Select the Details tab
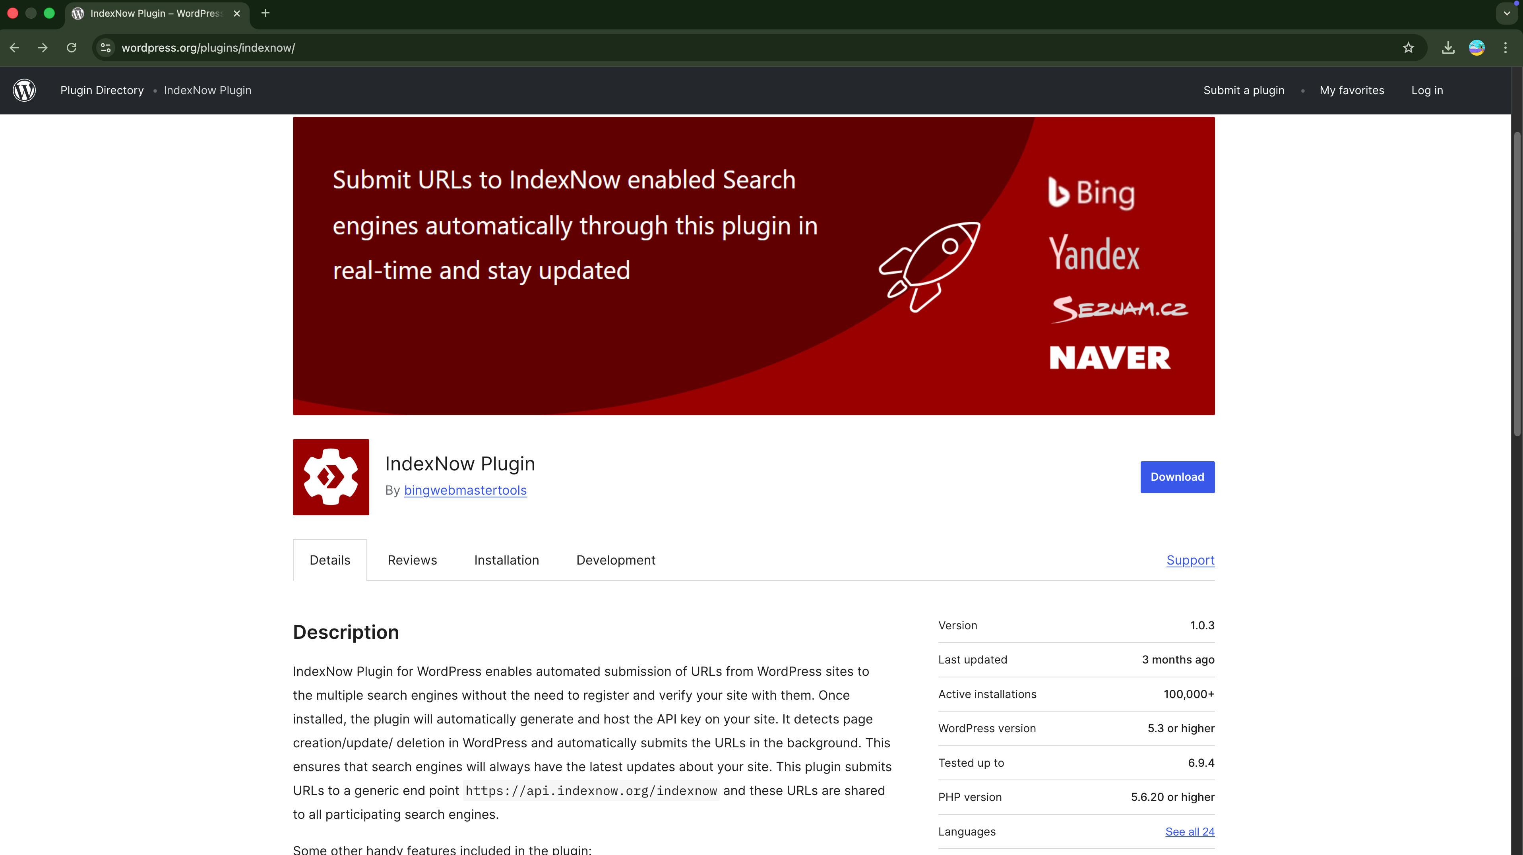The image size is (1523, 855). pyautogui.click(x=330, y=560)
